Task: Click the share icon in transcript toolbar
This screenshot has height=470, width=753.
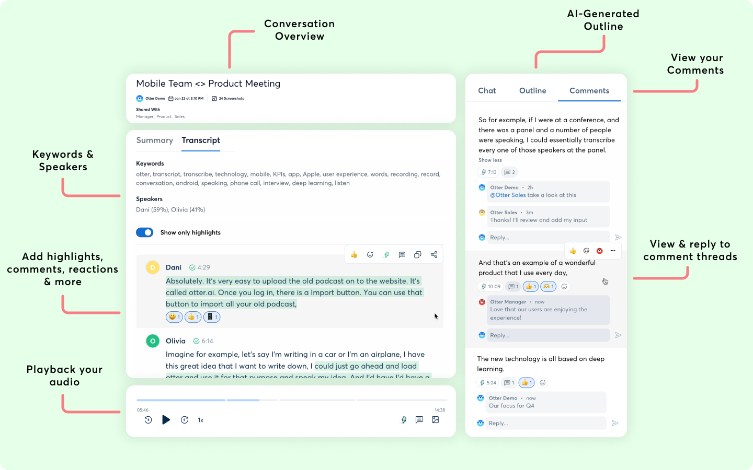Action: click(433, 255)
